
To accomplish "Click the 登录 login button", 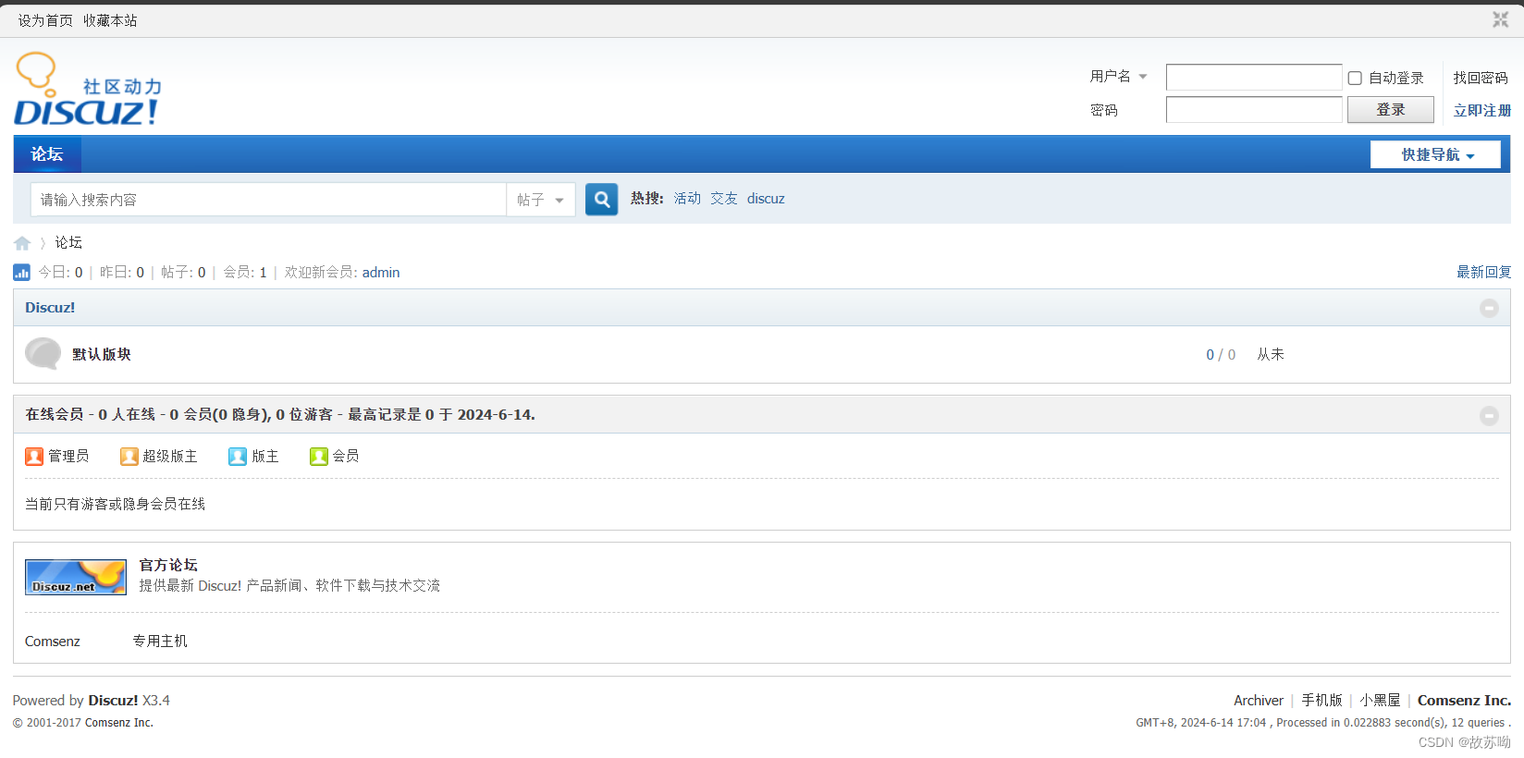I will coord(1391,110).
